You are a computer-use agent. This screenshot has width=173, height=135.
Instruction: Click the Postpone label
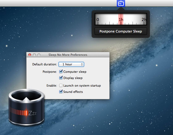50,72
